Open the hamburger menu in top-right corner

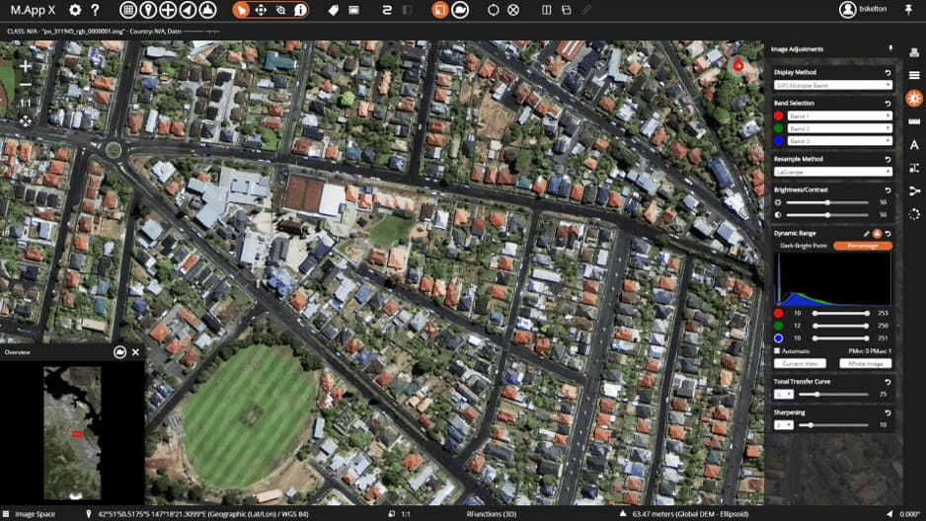pyautogui.click(x=913, y=75)
